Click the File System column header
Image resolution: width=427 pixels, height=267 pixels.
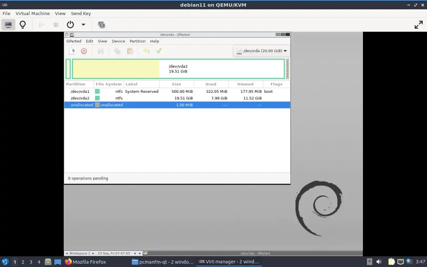(x=109, y=84)
